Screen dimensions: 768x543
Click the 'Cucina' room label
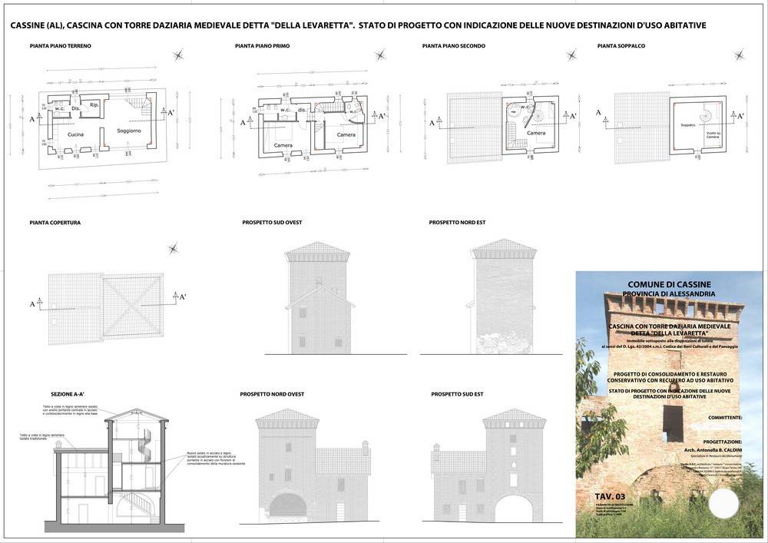pyautogui.click(x=75, y=134)
